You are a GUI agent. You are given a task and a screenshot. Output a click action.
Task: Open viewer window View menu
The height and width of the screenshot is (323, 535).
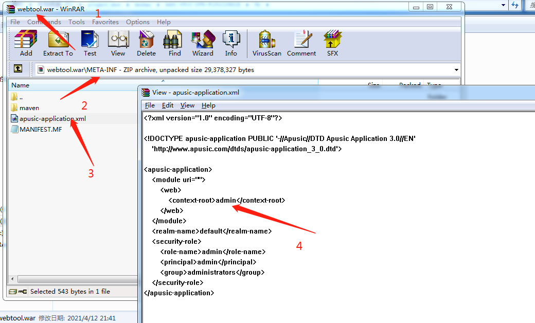187,105
